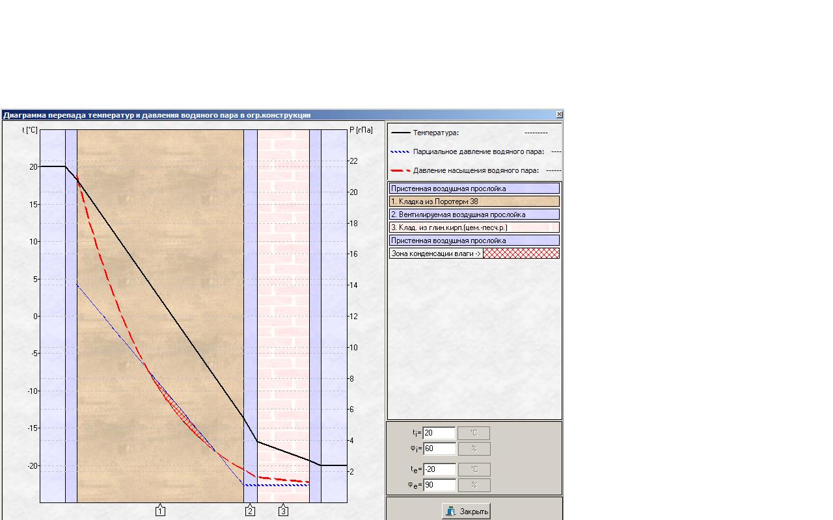
Task: Click the φe input field with 90
Action: coord(439,485)
